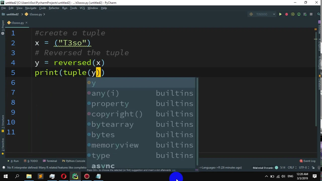Open the SciView side panel
Image resolution: width=322 pixels, height=181 pixels.
[319, 27]
